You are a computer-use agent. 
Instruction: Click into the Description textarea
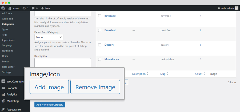[63, 63]
